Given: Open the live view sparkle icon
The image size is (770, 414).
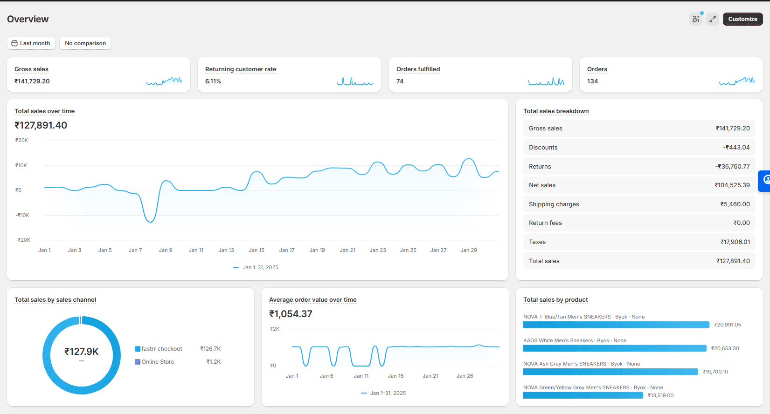Looking at the screenshot, I should pos(696,19).
